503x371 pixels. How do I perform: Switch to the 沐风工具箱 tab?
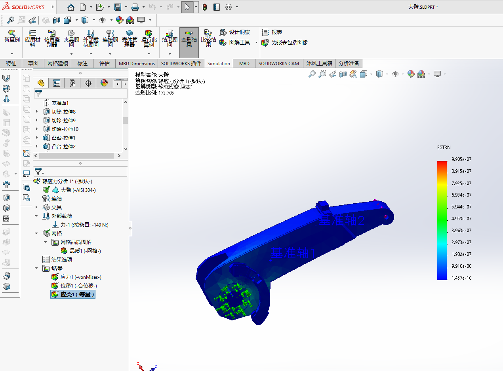pyautogui.click(x=319, y=63)
